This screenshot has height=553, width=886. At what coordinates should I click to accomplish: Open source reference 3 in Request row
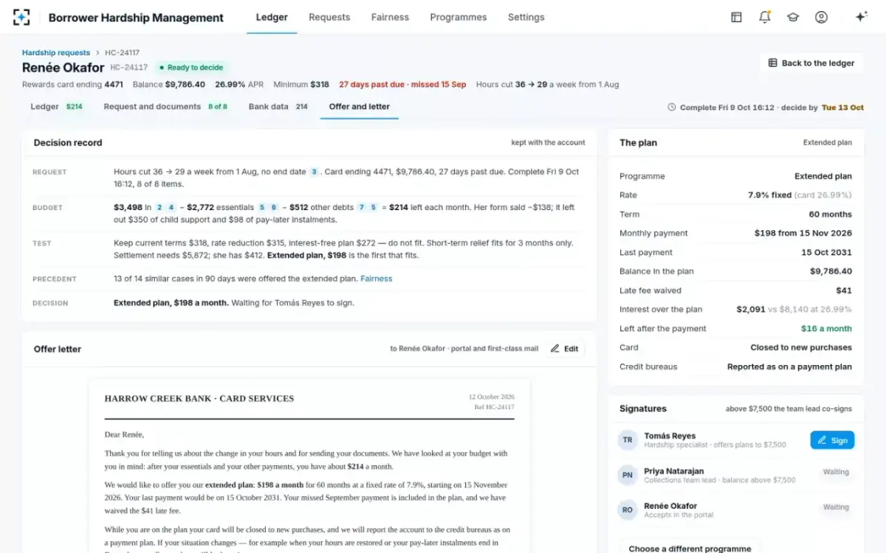pyautogui.click(x=314, y=172)
